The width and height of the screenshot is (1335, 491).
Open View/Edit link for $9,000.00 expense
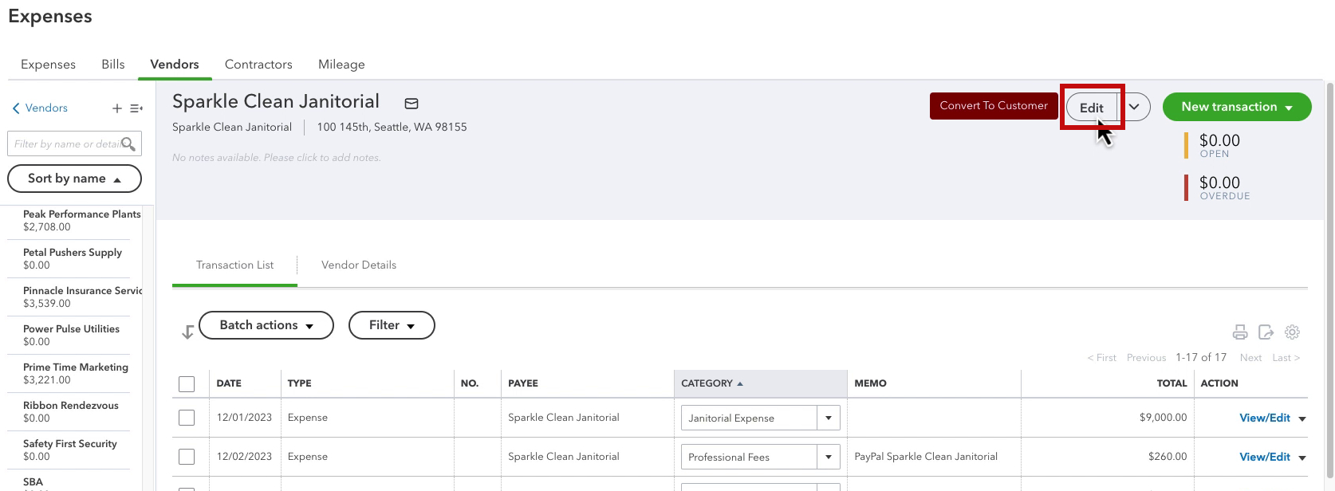pos(1265,418)
